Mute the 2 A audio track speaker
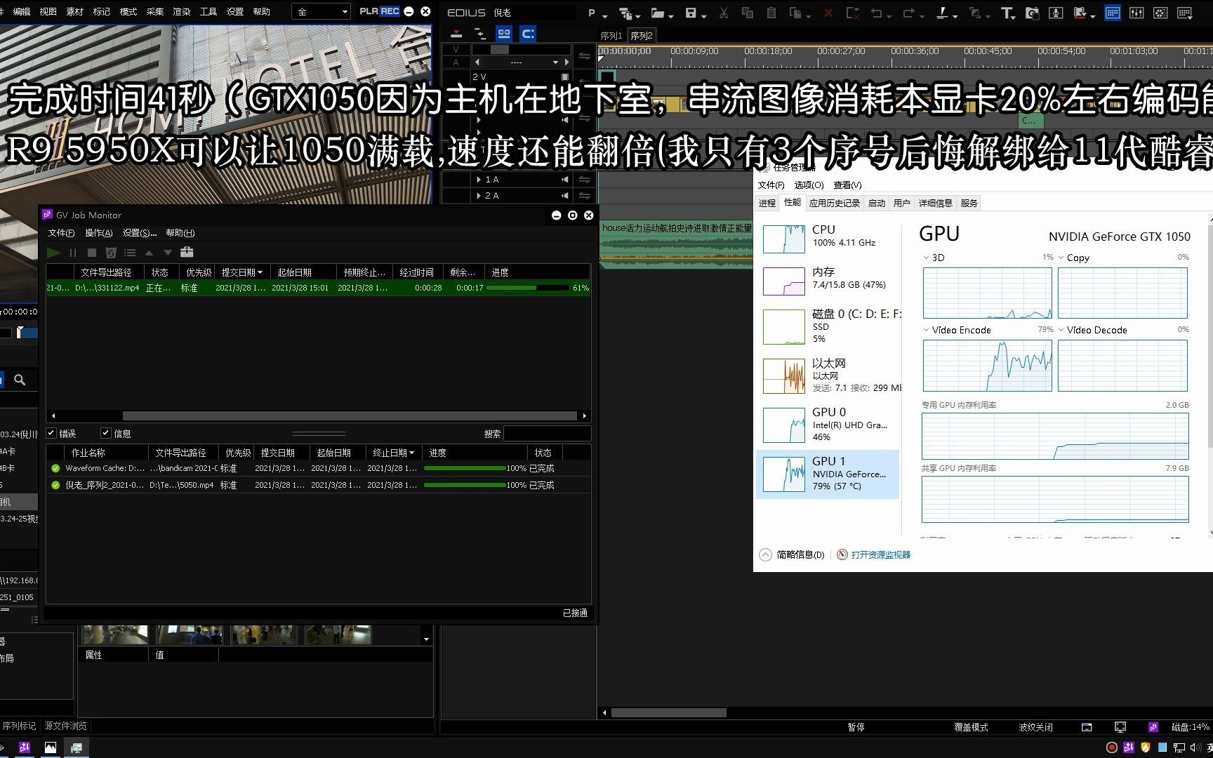 coord(565,196)
